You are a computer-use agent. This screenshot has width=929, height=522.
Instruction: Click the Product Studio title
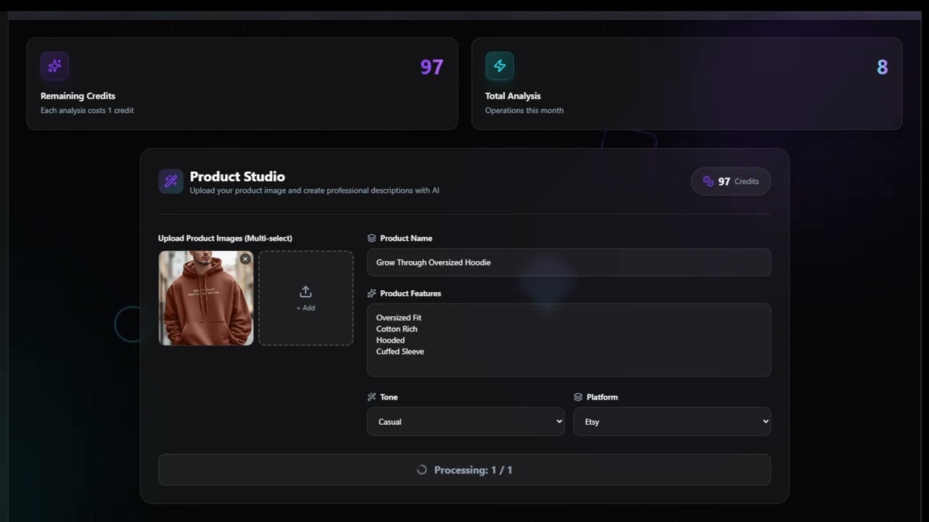(x=237, y=176)
